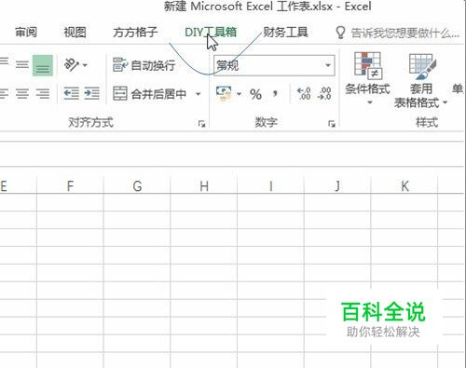Screen dimensions: 466x368
Task: Toggle right horizontal alignment
Action: (43, 93)
